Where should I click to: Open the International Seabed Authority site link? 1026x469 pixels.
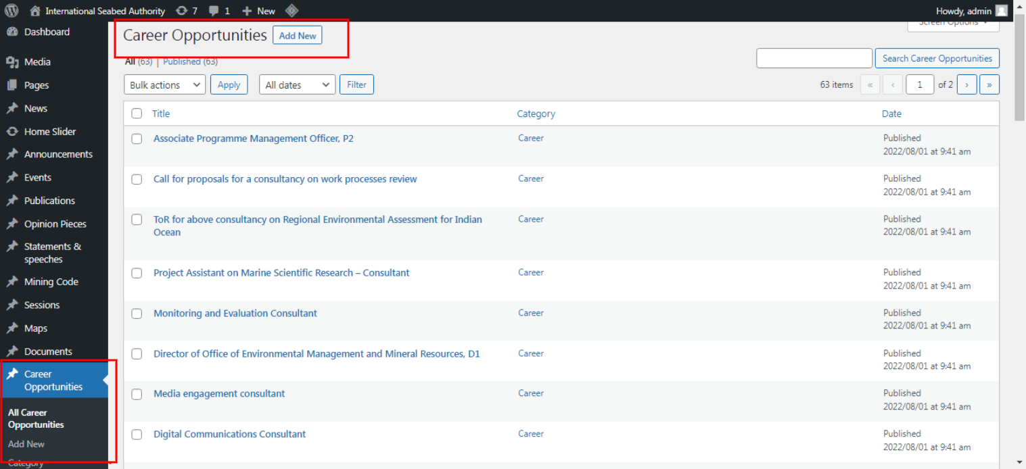(x=105, y=11)
